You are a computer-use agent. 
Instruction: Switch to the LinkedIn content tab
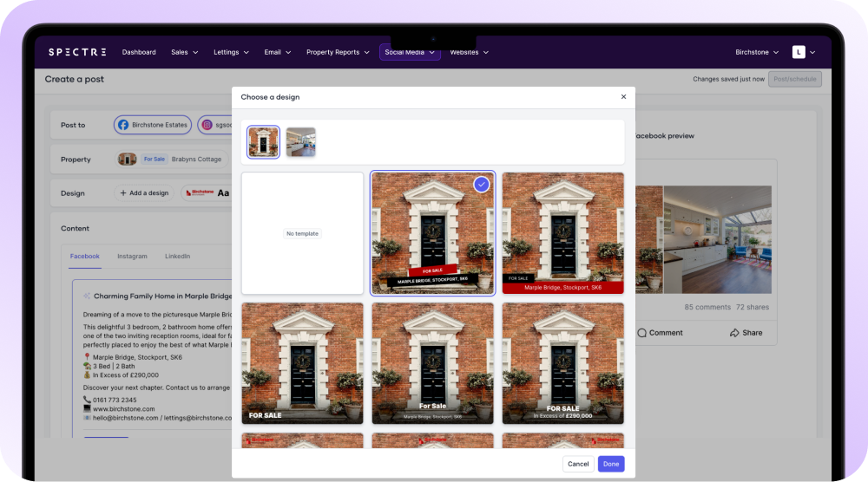177,257
